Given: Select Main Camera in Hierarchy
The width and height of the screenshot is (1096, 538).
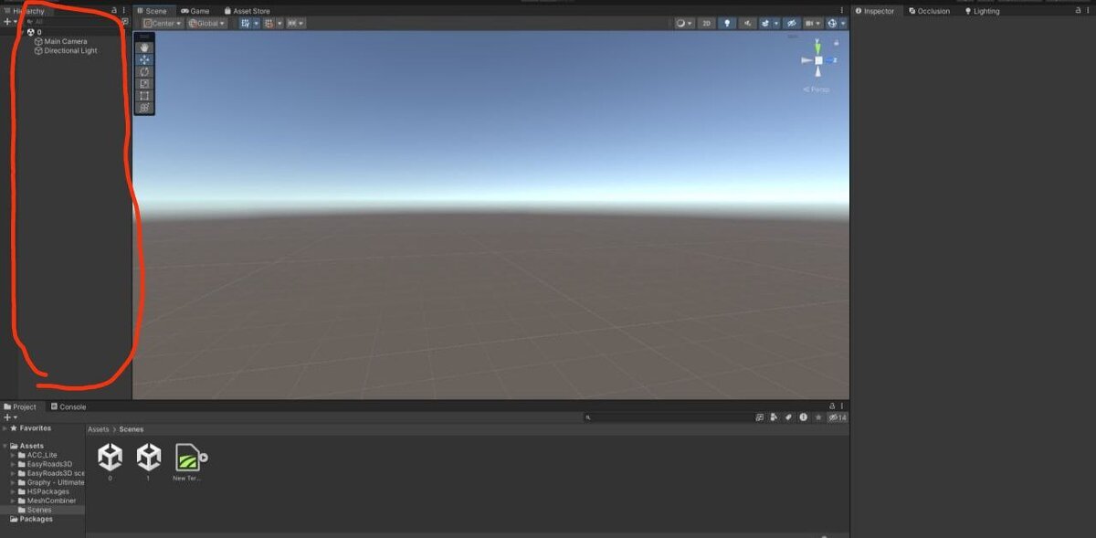Looking at the screenshot, I should point(60,41).
